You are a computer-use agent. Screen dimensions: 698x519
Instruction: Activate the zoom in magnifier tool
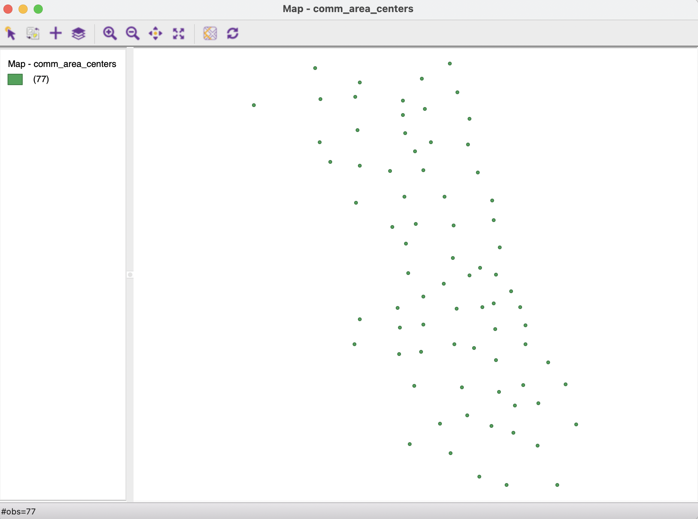[110, 33]
